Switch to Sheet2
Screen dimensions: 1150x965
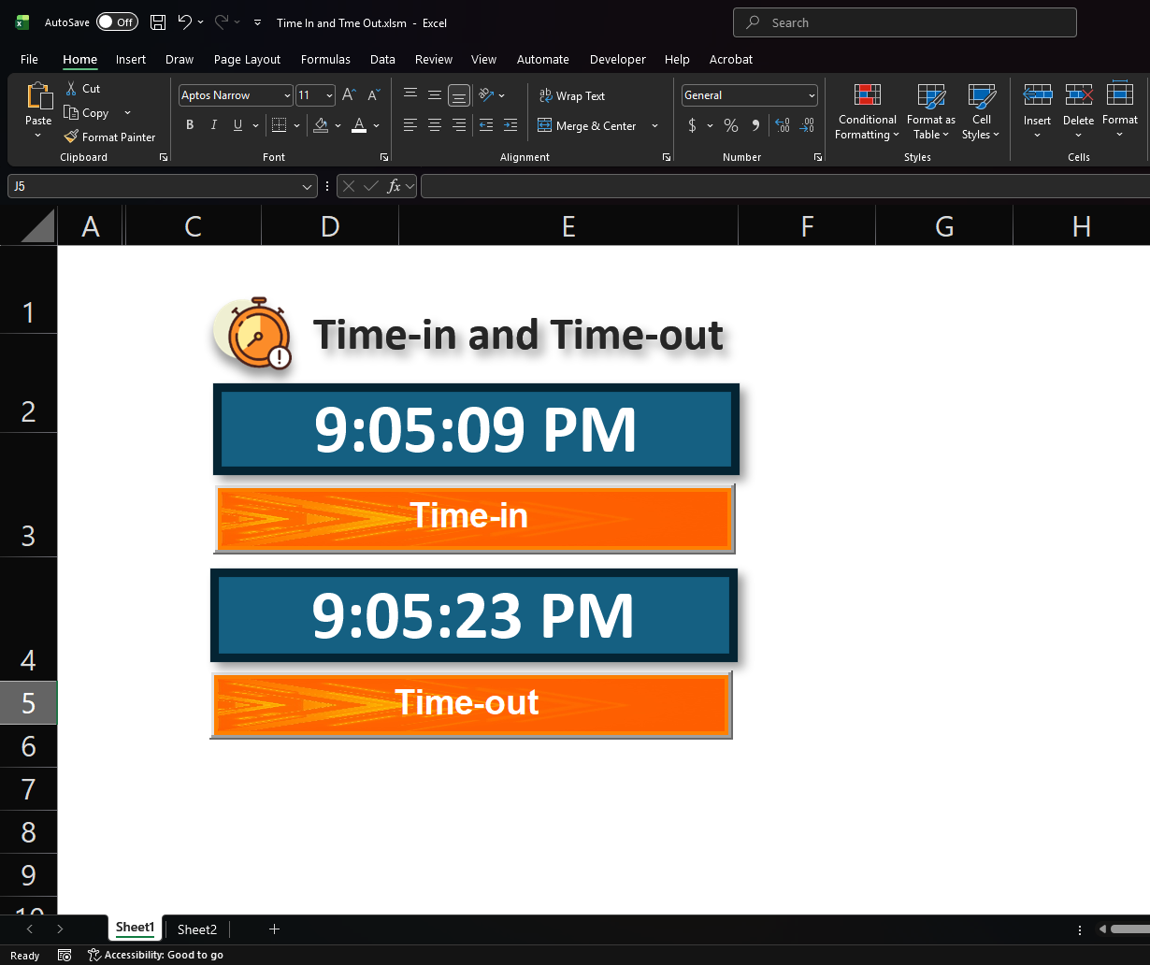[196, 929]
